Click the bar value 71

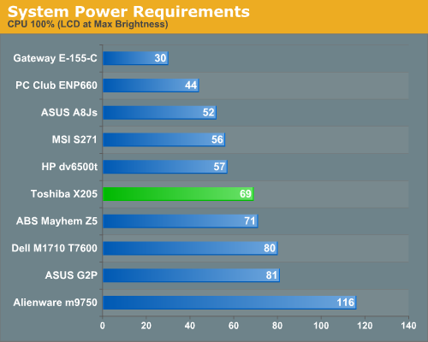250,221
